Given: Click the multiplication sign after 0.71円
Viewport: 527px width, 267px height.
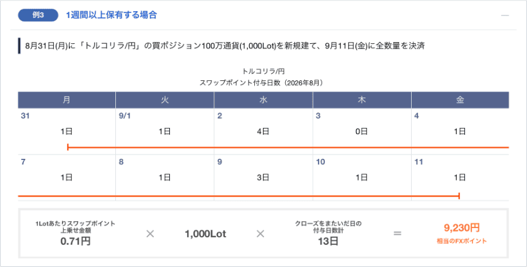Looking at the screenshot, I should (x=150, y=234).
